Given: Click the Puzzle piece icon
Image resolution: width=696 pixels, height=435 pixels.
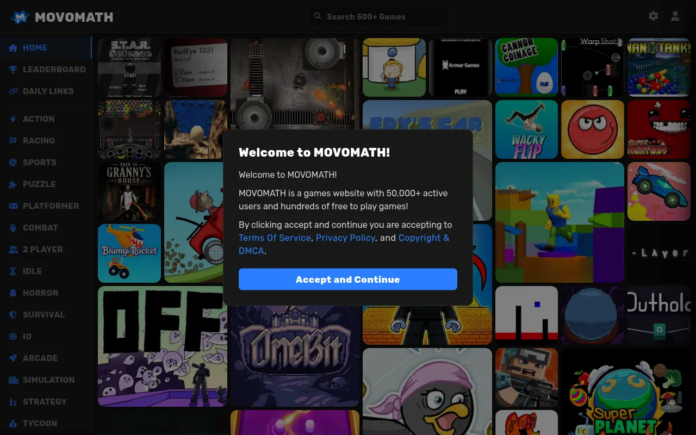Looking at the screenshot, I should [13, 184].
